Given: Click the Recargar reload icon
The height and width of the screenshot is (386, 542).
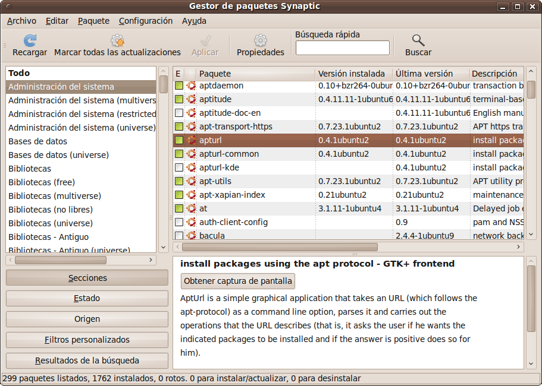Looking at the screenshot, I should coord(30,40).
